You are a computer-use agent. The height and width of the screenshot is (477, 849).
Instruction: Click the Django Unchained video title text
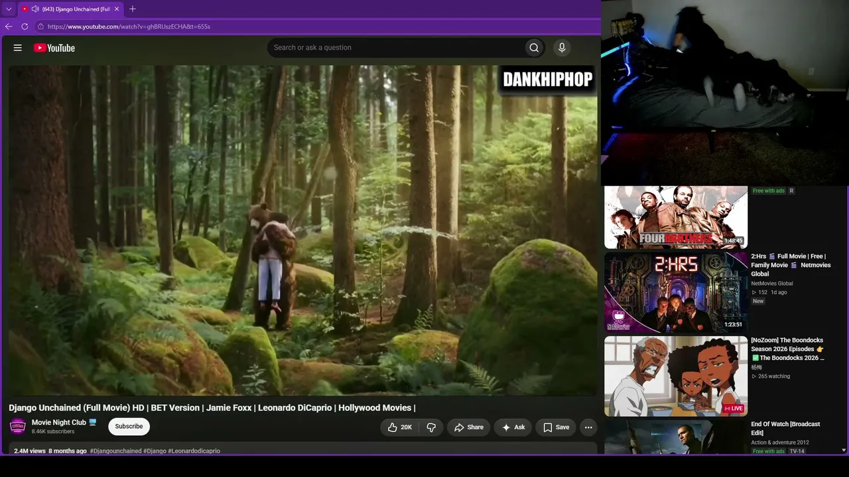[212, 407]
